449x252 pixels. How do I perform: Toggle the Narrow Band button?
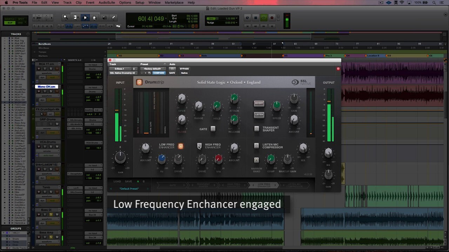(x=256, y=160)
